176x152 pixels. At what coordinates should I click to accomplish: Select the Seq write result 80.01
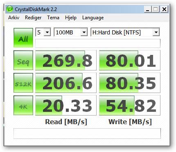click(x=130, y=60)
